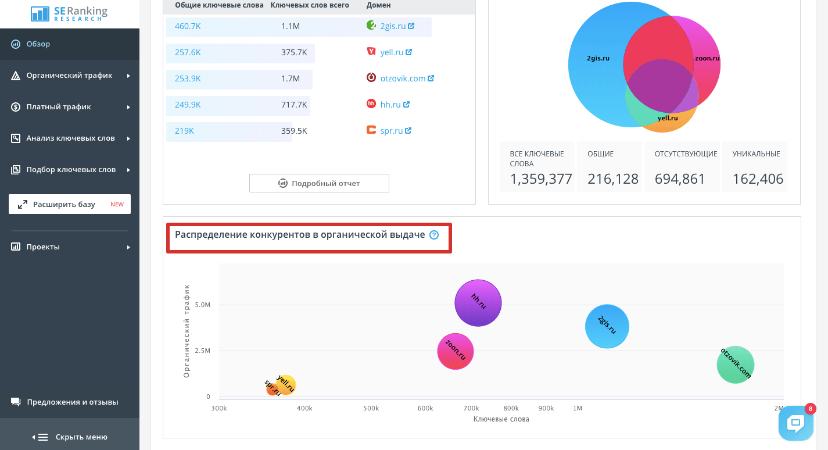
Task: Click the ВСЕ КЛЮЧЕВЫЕ СЛОВА 1,359,377 stat
Action: point(537,166)
